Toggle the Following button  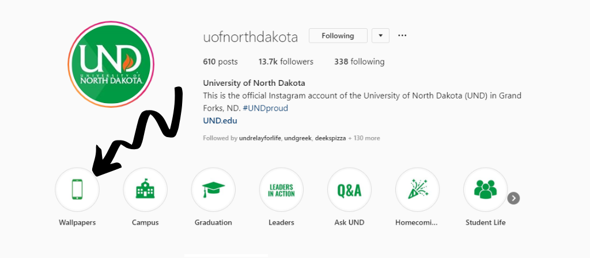[x=338, y=36]
